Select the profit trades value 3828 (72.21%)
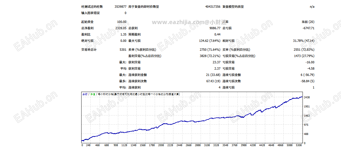 point(210,56)
